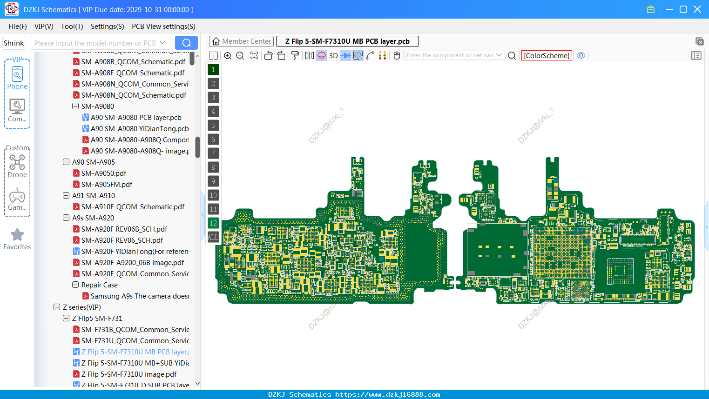This screenshot has height=399, width=709.
Task: Open SM-A910F_QCOM_Schematic.pdf
Action: (x=133, y=206)
